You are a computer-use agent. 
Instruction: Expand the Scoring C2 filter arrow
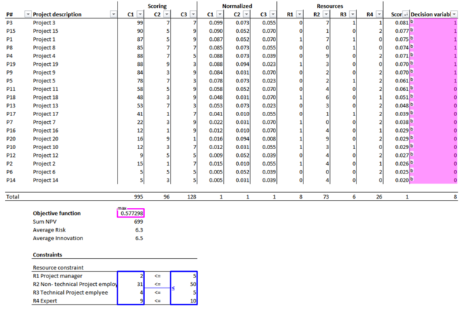click(166, 14)
